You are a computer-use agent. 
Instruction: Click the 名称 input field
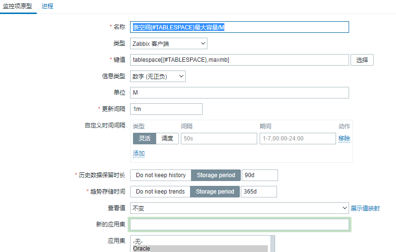click(239, 27)
